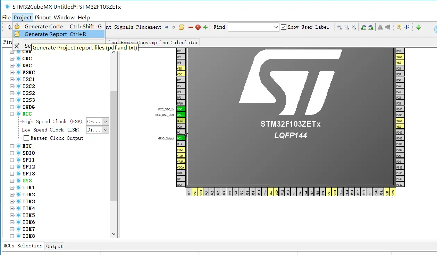This screenshot has height=255, width=437.
Task: Click the PB12 pin on the right side
Action: pyautogui.click(x=400, y=184)
